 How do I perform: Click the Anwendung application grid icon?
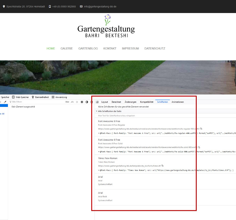point(53,97)
